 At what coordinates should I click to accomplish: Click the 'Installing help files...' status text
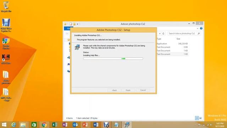[92, 55]
